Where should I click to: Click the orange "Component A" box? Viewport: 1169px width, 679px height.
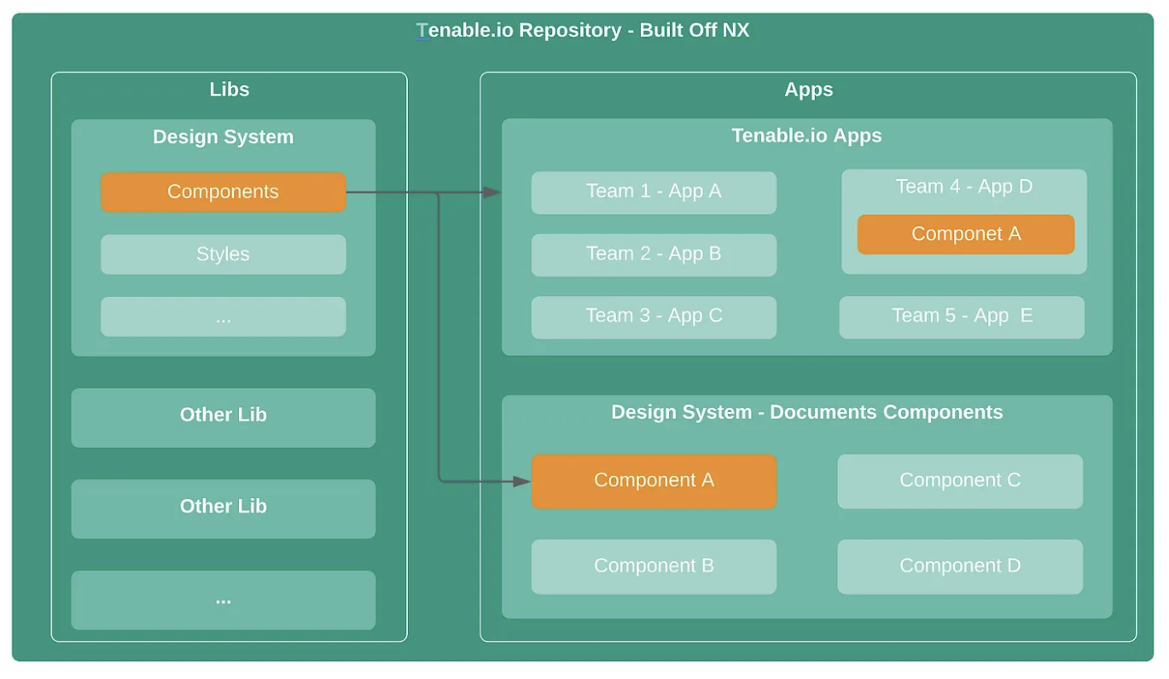654,481
